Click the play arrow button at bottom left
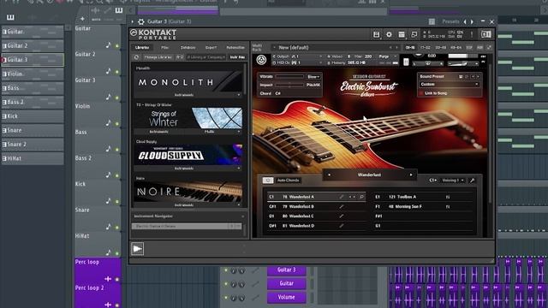Viewport: 548px width, 308px height. [137, 249]
